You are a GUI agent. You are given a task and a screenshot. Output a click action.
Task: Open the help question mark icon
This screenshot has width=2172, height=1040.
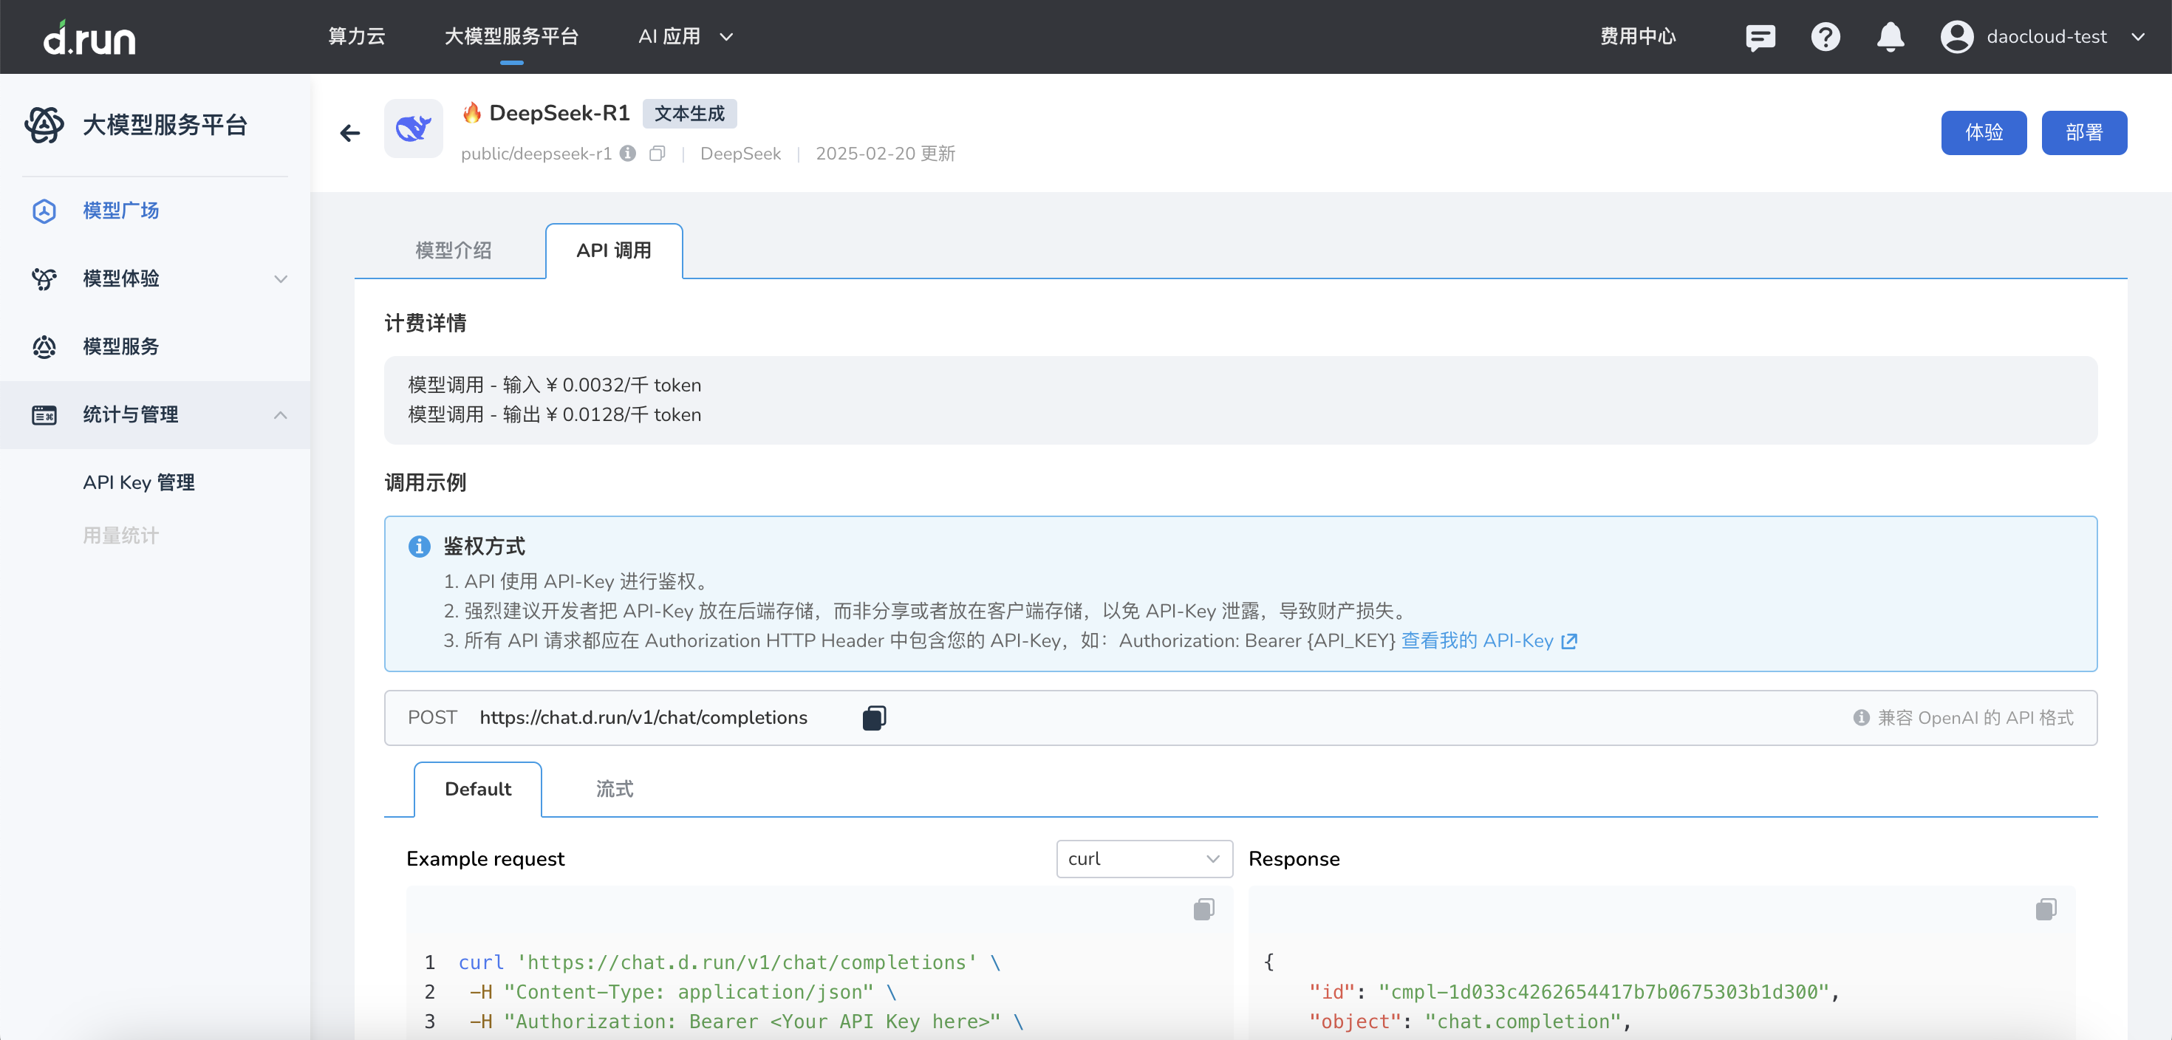coord(1826,37)
